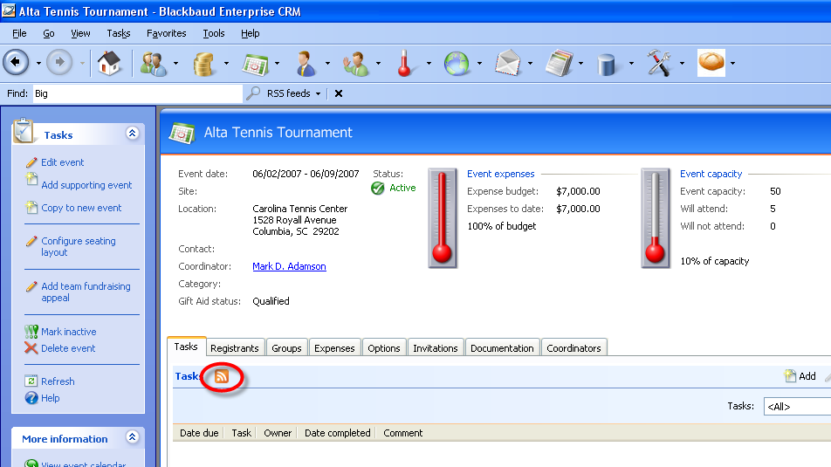Click the envelope mail toolbar icon
The image size is (831, 467).
click(508, 63)
